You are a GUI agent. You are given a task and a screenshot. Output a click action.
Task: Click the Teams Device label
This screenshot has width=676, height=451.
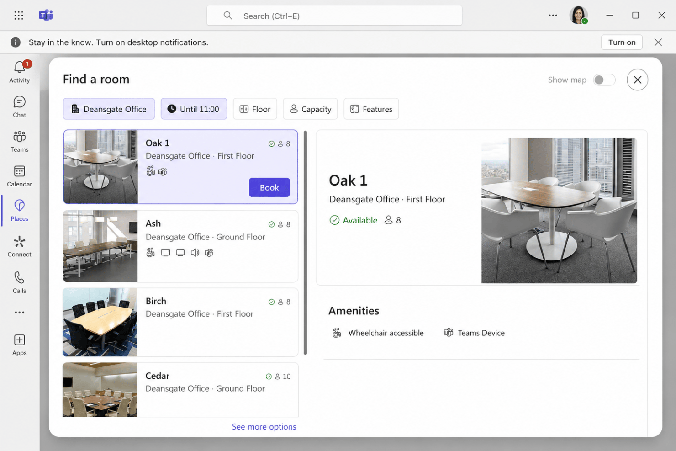coord(481,333)
